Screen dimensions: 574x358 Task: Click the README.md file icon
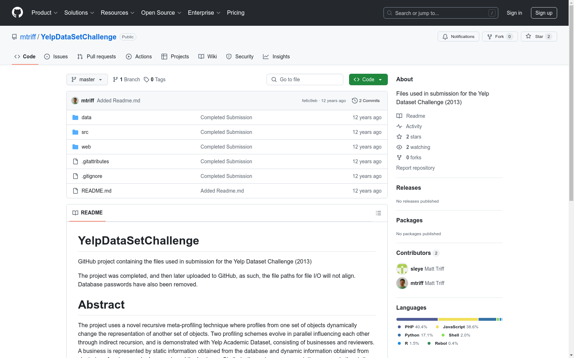pos(75,191)
